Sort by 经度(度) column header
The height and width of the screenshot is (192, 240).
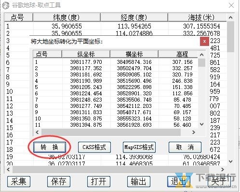[x=134, y=17]
